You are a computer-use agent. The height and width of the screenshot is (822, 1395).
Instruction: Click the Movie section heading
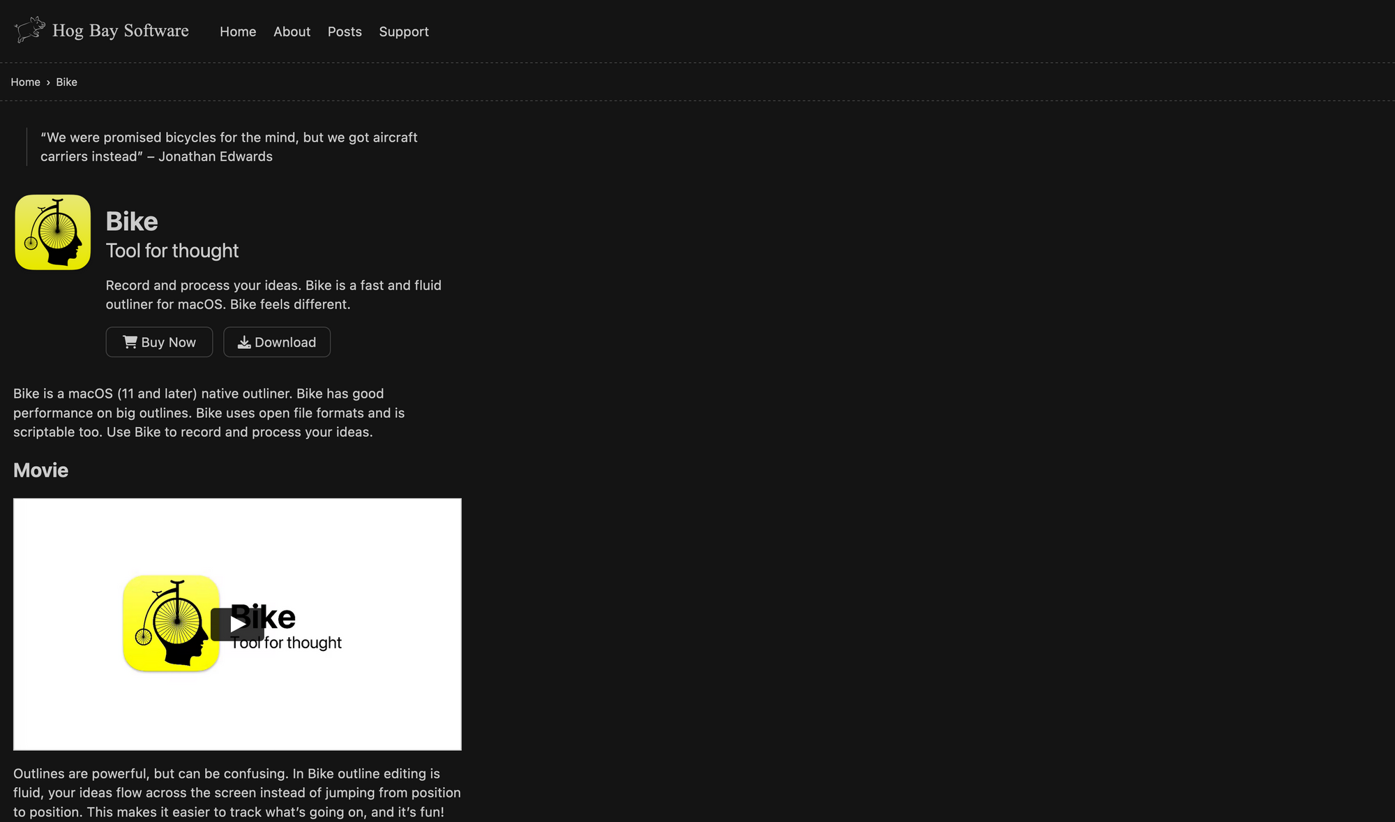point(40,470)
